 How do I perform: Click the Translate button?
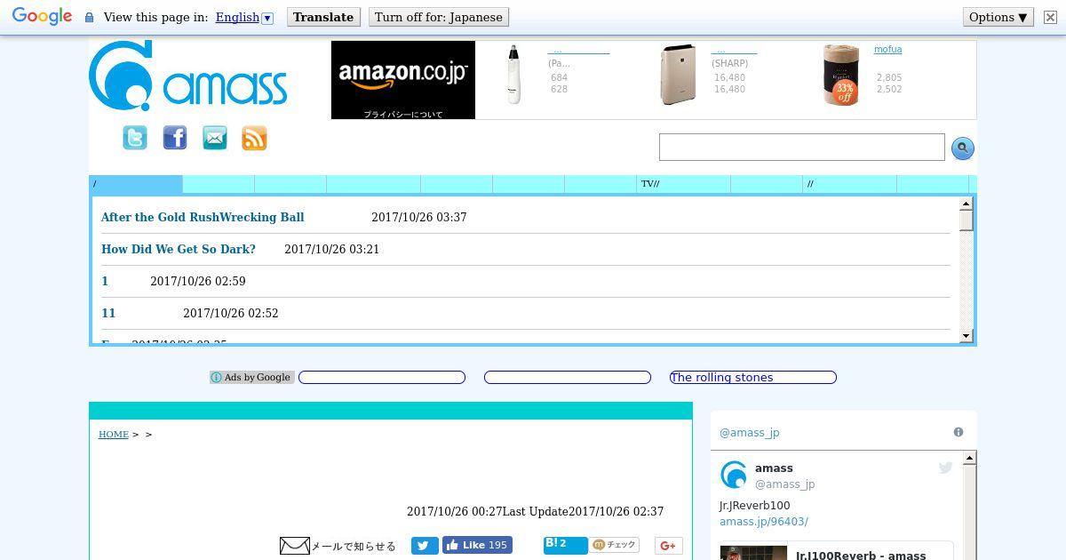click(323, 17)
